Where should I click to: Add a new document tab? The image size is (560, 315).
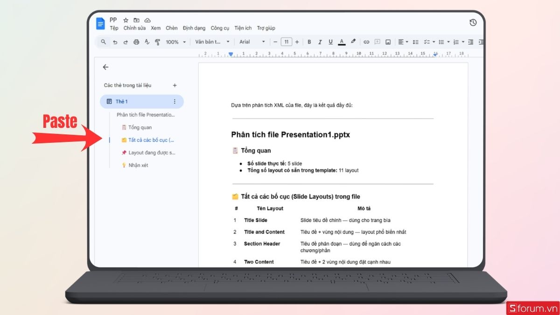[x=175, y=85]
